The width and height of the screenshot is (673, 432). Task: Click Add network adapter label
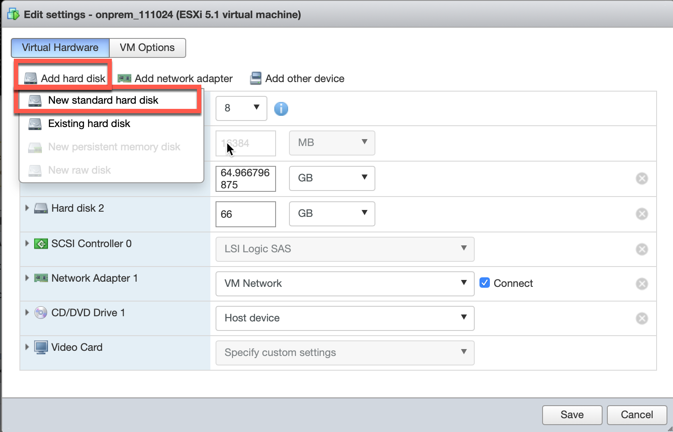point(184,79)
